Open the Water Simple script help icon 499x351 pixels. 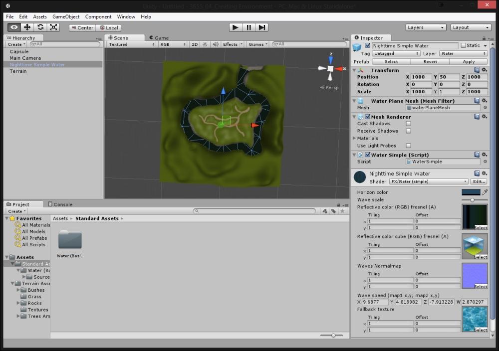pos(477,155)
